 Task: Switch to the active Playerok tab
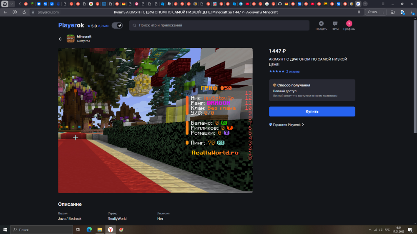click(x=358, y=4)
